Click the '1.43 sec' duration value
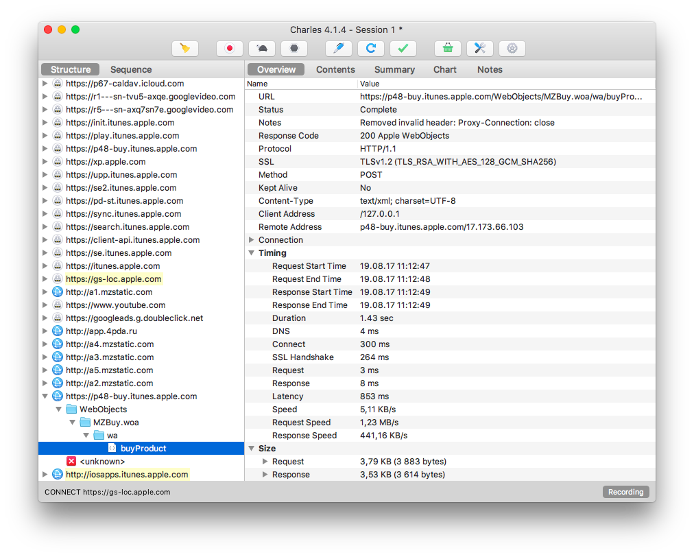 pos(376,318)
